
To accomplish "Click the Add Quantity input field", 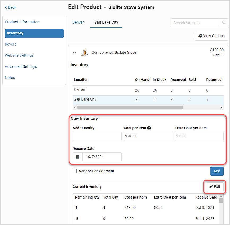I will click(x=97, y=136).
